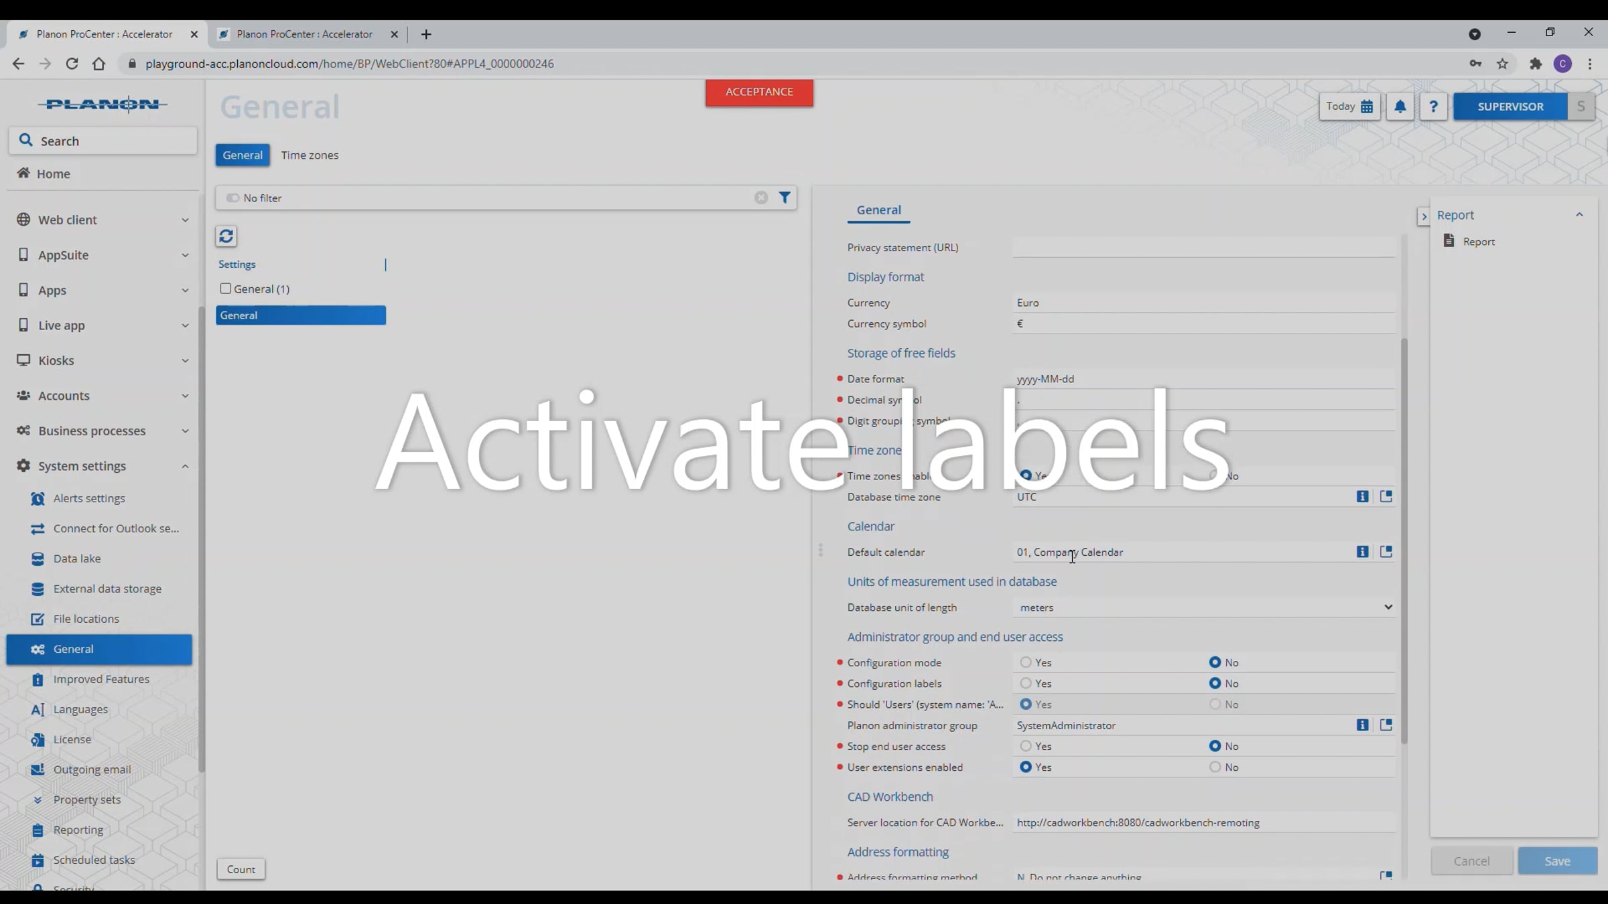The width and height of the screenshot is (1608, 904).
Task: Open lookup dialog for Default calendar
Action: 1386,552
